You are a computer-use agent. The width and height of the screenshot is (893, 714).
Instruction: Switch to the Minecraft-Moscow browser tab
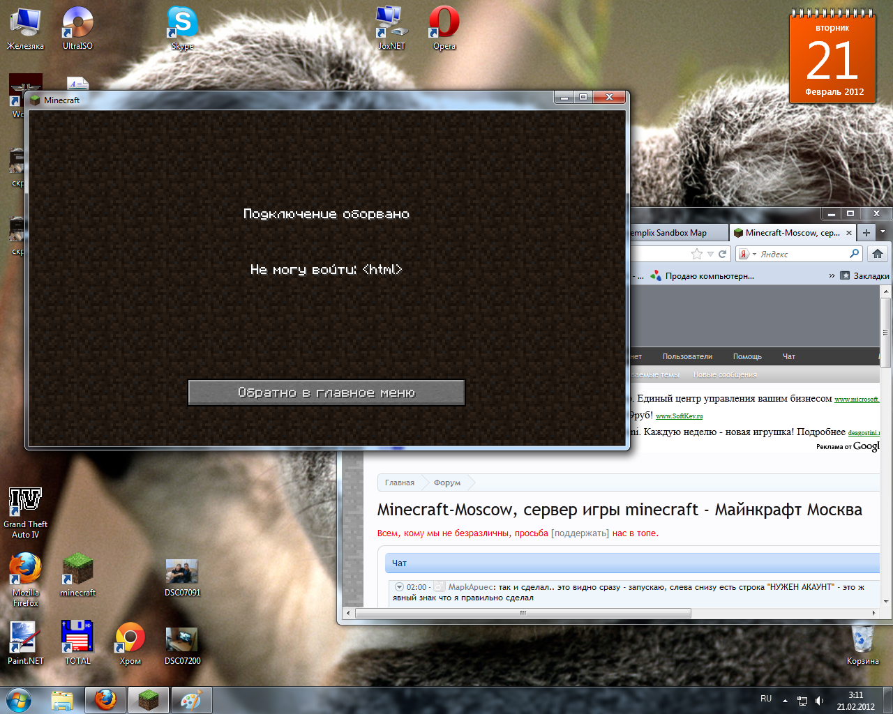791,233
